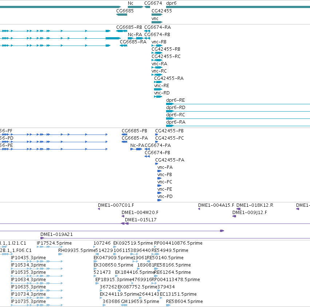The height and width of the screenshot is (307, 310).
Task: Select transcript CG6674-RA
Action: click(158, 27)
